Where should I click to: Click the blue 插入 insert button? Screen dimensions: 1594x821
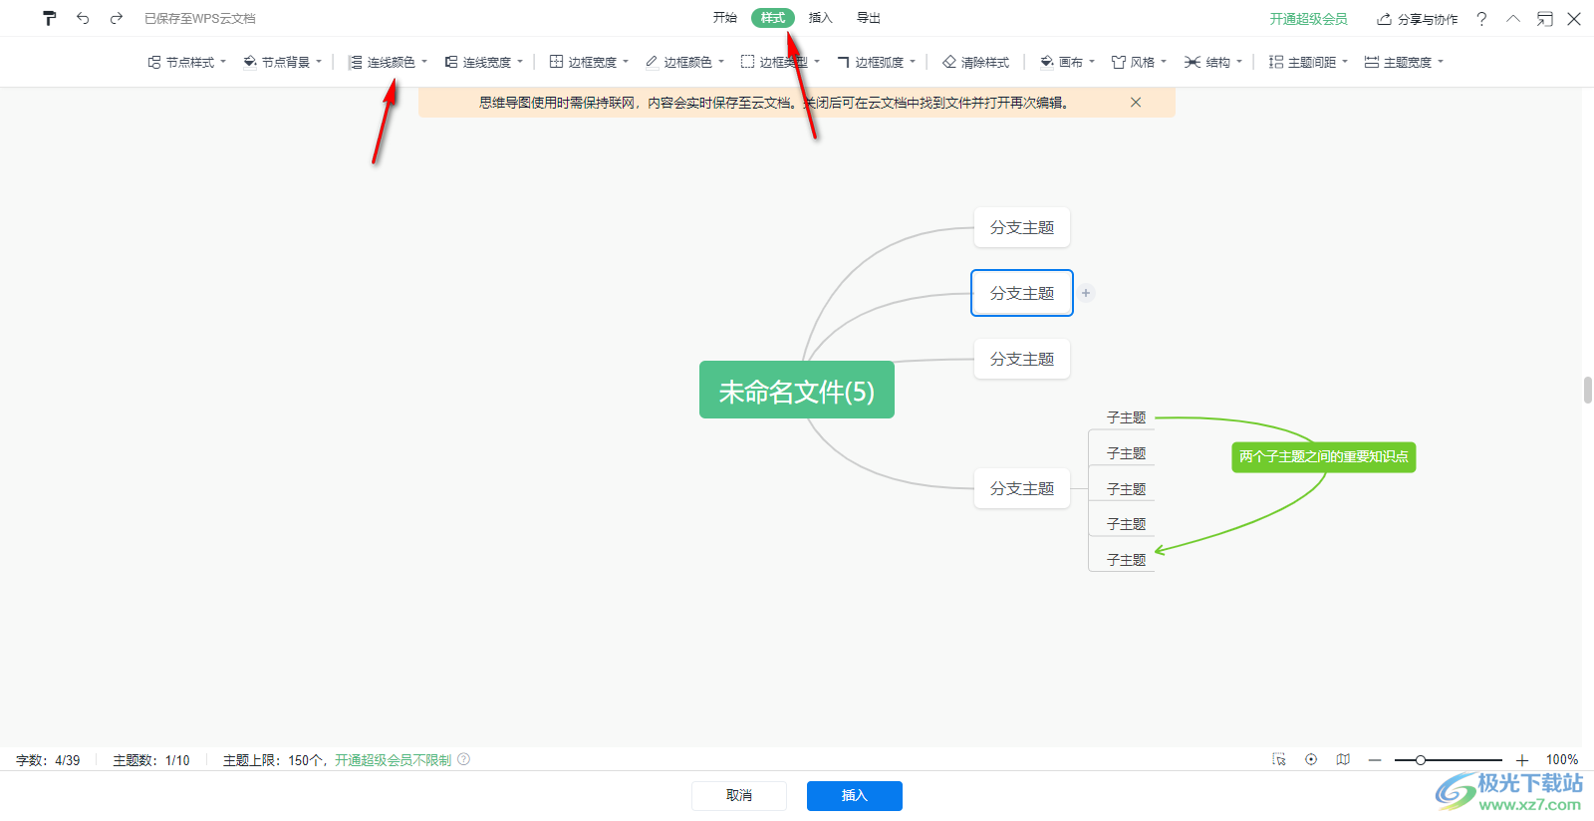tap(855, 795)
